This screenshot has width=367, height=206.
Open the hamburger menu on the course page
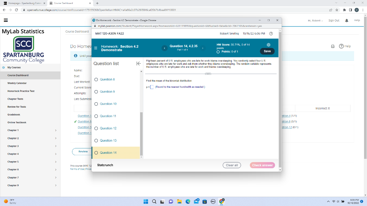pyautogui.click(x=6, y=20)
